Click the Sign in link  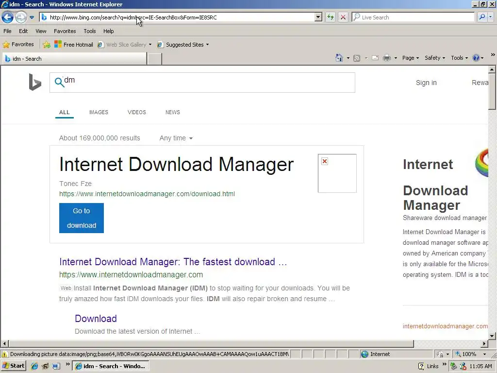click(x=426, y=83)
